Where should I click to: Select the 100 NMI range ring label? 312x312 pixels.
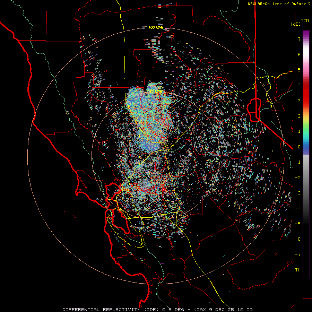(x=156, y=27)
